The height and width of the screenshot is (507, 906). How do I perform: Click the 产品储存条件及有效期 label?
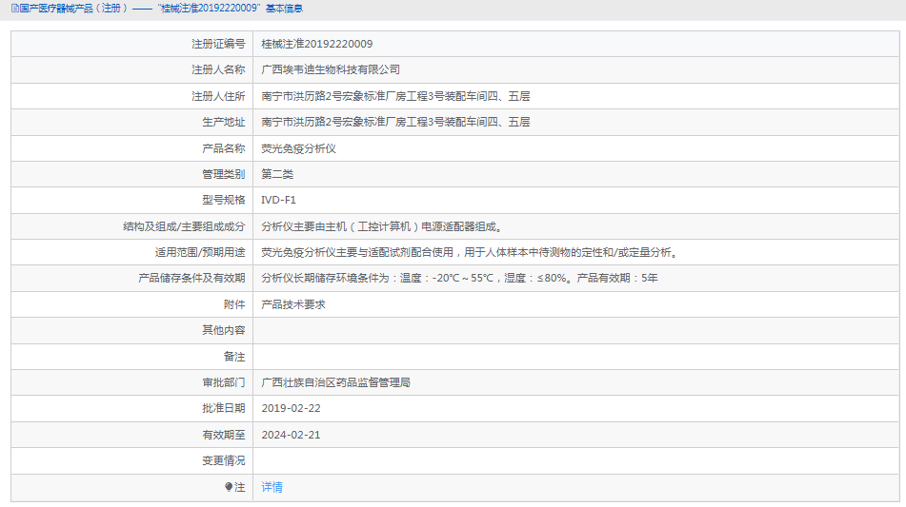point(191,278)
